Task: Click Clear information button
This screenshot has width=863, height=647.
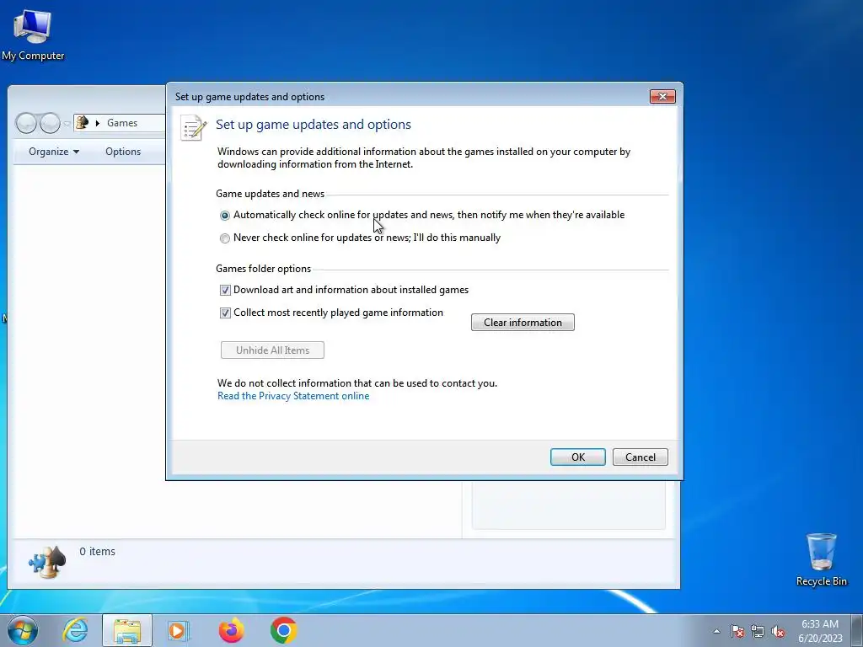Action: point(523,323)
